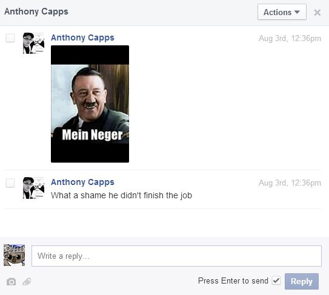Viewport: 329px width, 295px height.
Task: Open Anthony Capps link above image
Action: click(82, 37)
